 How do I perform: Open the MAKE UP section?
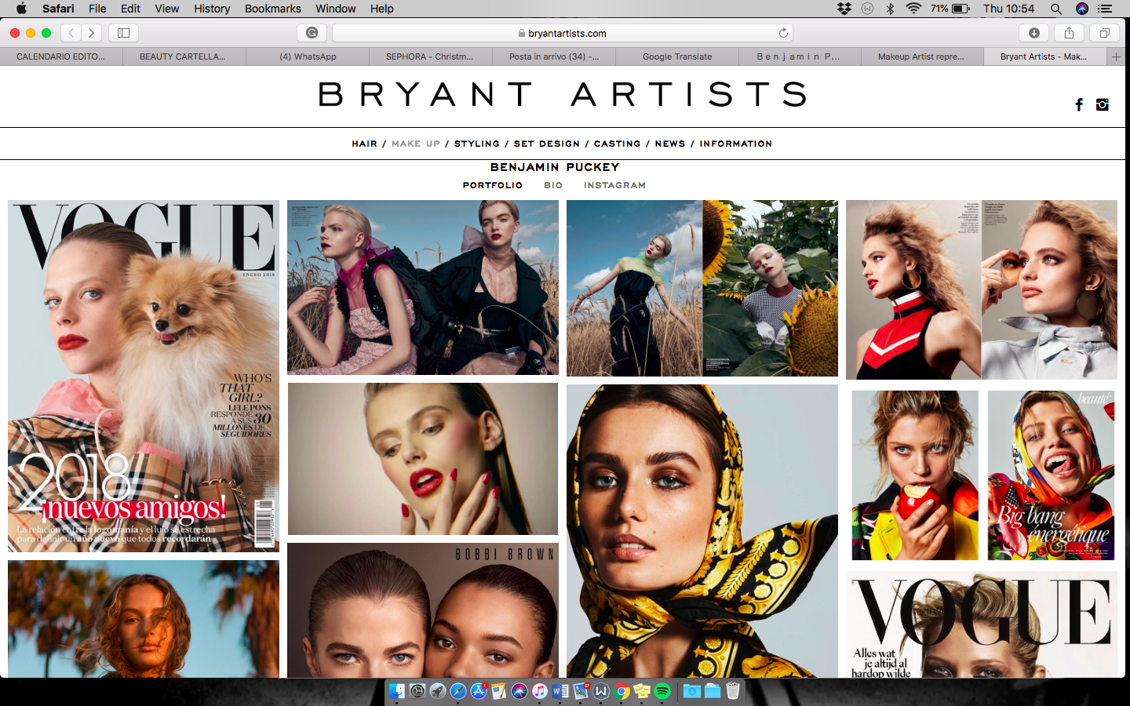click(416, 144)
